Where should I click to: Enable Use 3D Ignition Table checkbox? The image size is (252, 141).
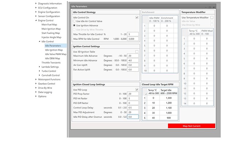click(137, 52)
